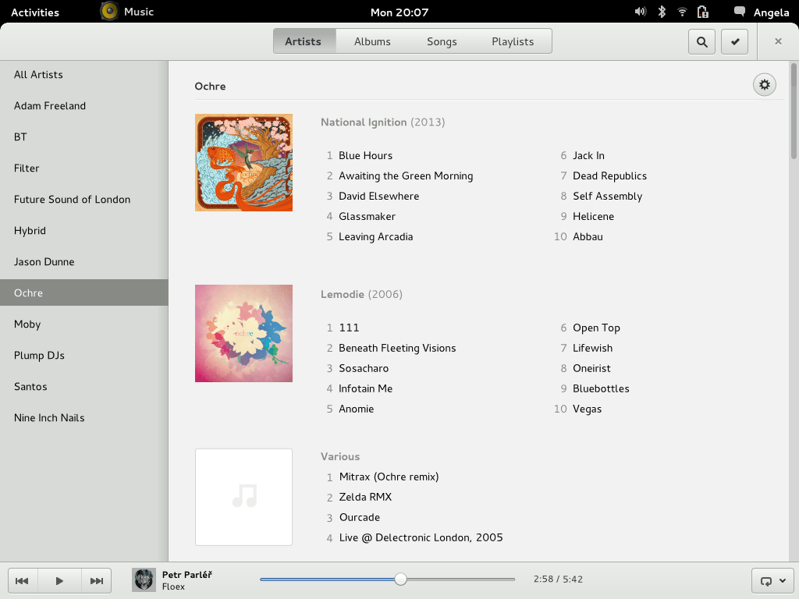Viewport: 799px width, 599px height.
Task: Switch to the Playlists tab
Action: click(513, 41)
